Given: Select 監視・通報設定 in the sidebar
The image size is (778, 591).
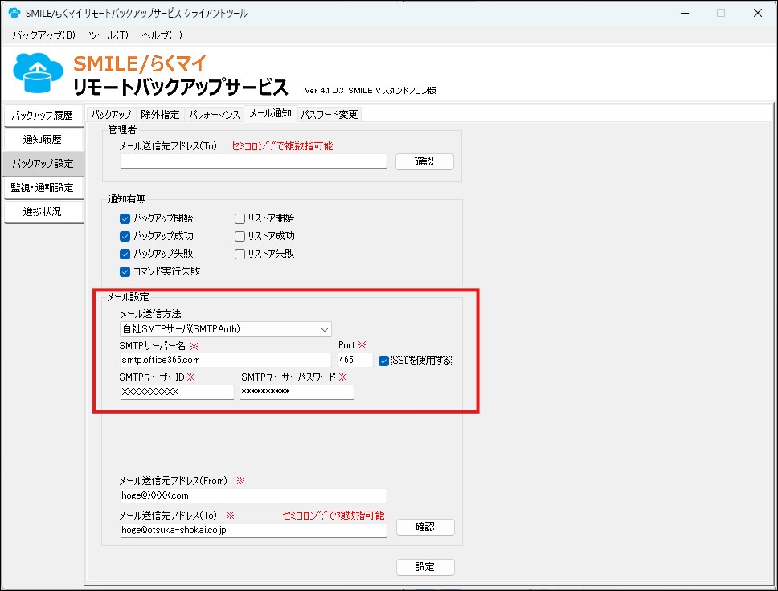Looking at the screenshot, I should coord(43,187).
